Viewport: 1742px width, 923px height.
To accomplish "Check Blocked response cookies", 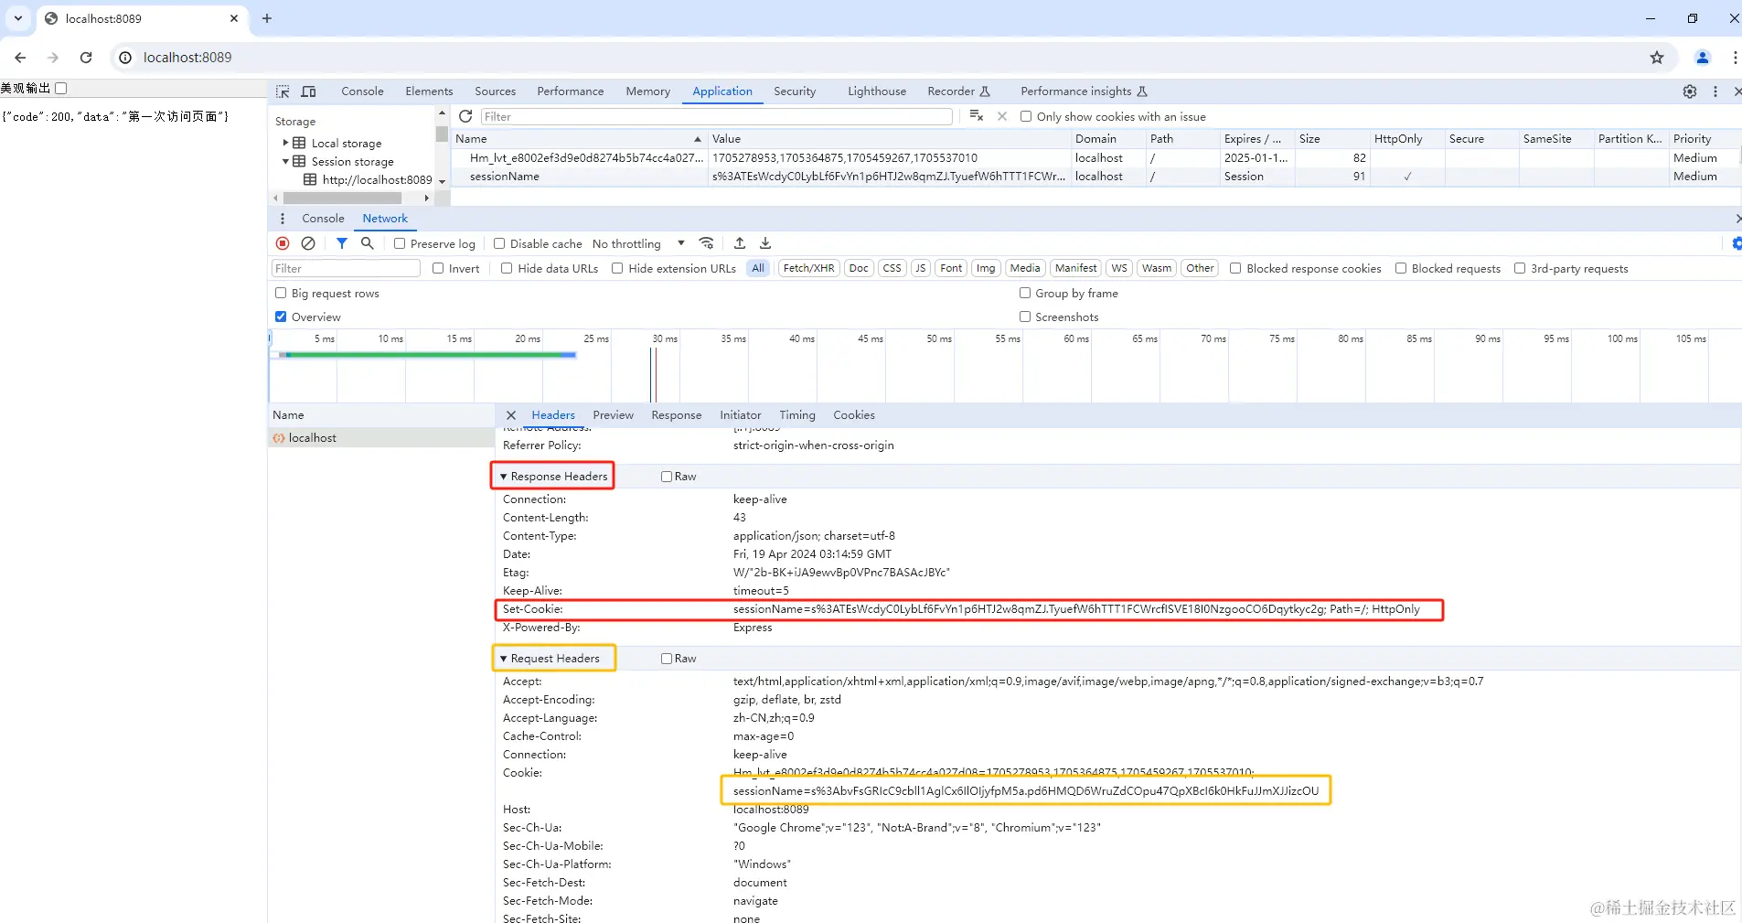I will coord(1235,269).
